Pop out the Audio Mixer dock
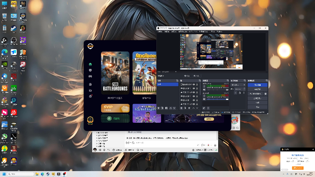Viewport: 315px width, 177px height. [x=228, y=81]
